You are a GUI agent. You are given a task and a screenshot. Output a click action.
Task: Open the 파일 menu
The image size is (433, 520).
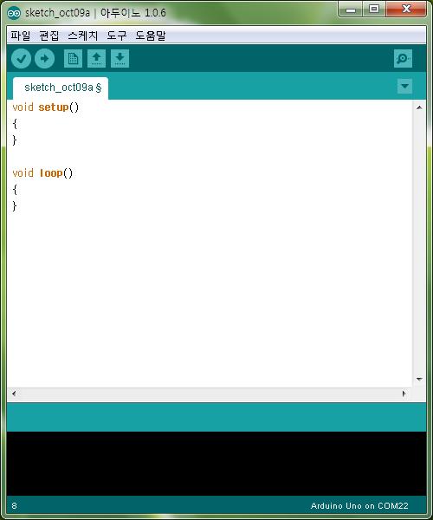[21, 36]
